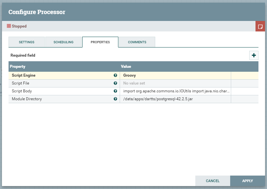This screenshot has width=267, height=189.
Task: Click the add property plus icon
Action: point(254,55)
